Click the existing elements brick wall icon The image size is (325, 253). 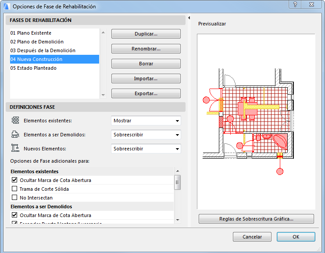pos(15,120)
